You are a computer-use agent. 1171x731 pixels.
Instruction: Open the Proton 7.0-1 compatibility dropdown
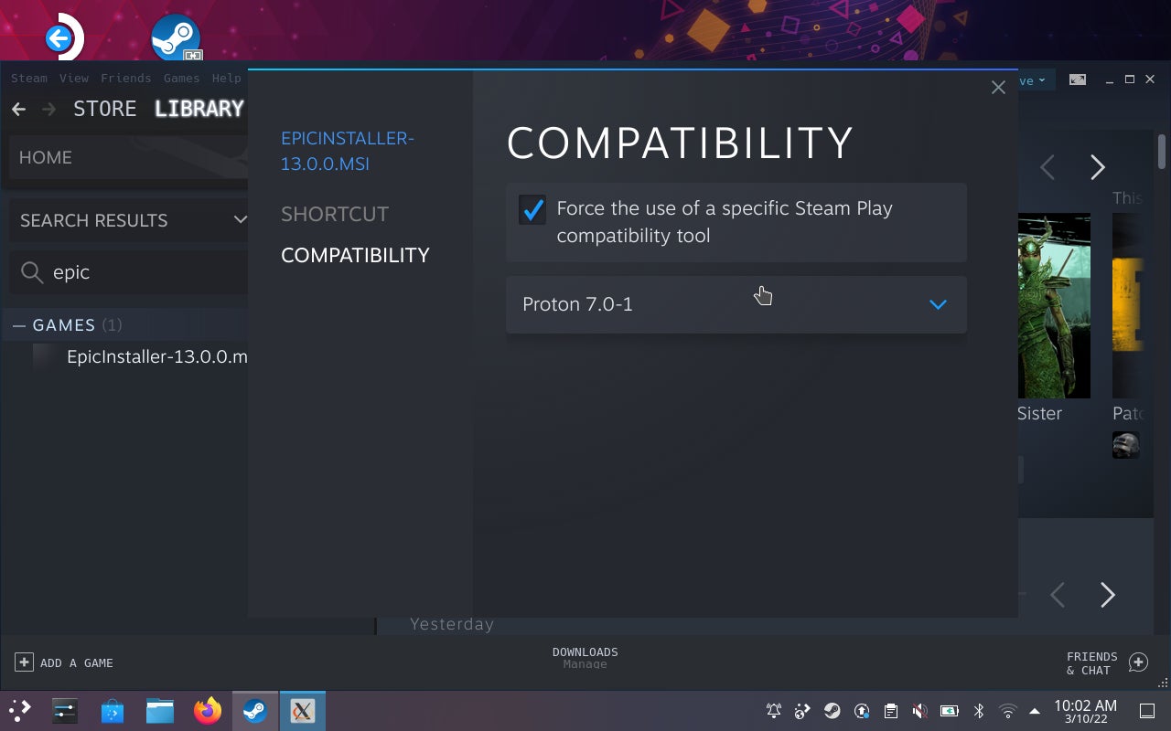(937, 304)
